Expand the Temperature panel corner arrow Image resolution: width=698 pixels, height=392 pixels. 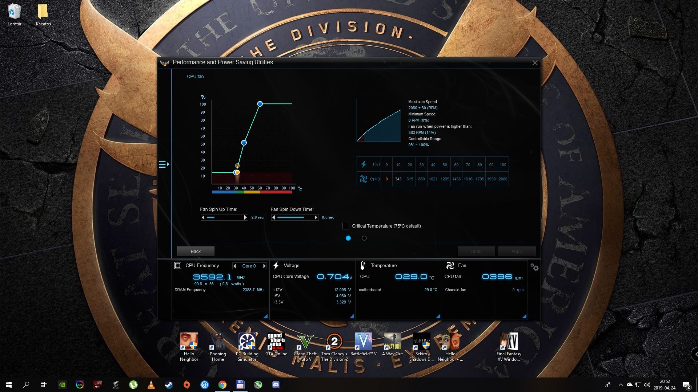coord(438,317)
